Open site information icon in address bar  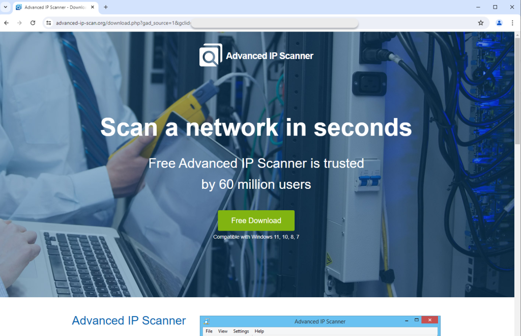(49, 23)
